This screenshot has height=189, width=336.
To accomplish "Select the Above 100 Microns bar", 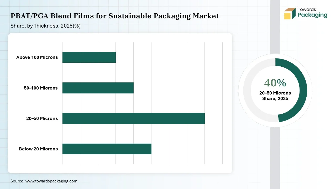I will (89, 57).
